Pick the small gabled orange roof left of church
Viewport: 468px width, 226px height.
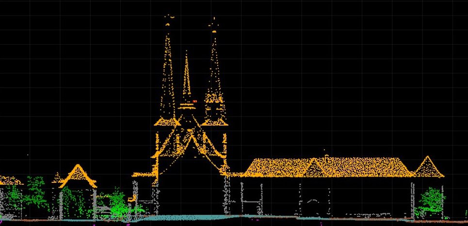pyautogui.click(x=78, y=176)
